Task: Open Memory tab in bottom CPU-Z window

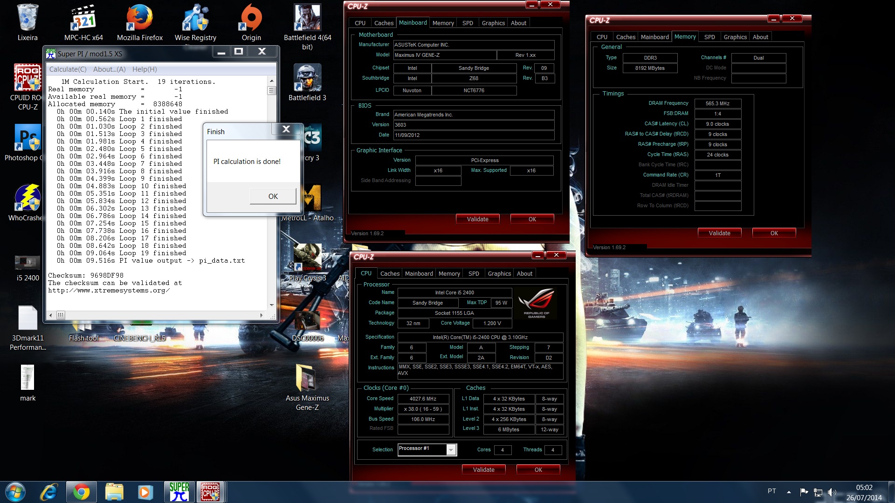Action: click(x=449, y=273)
